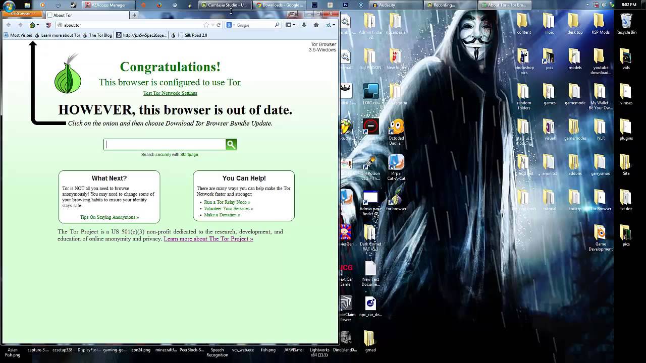Click Run a Tor Relay Node link

(227, 202)
